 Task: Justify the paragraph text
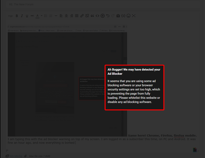click(77, 16)
